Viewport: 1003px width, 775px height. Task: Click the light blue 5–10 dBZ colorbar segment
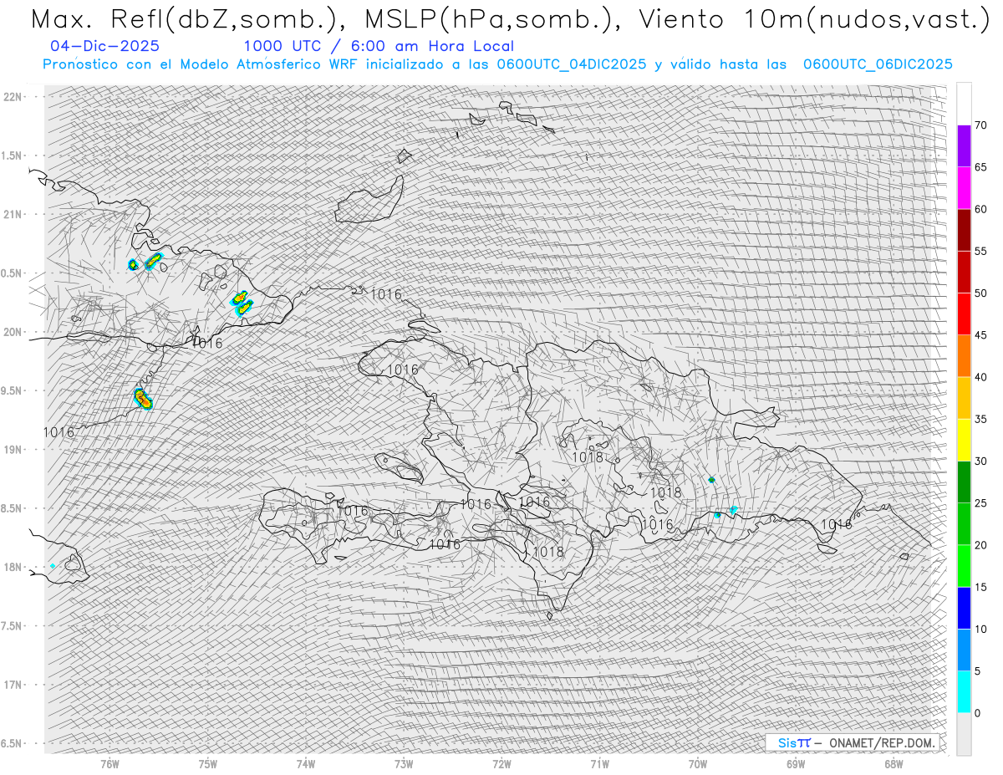point(964,650)
